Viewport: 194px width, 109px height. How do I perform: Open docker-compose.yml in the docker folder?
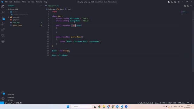[21, 15]
